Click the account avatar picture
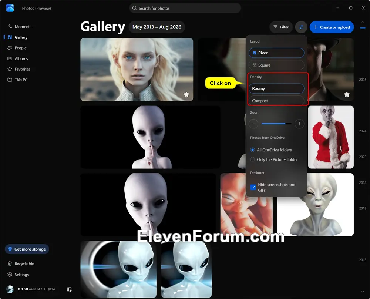This screenshot has width=370, height=299. 10,289
